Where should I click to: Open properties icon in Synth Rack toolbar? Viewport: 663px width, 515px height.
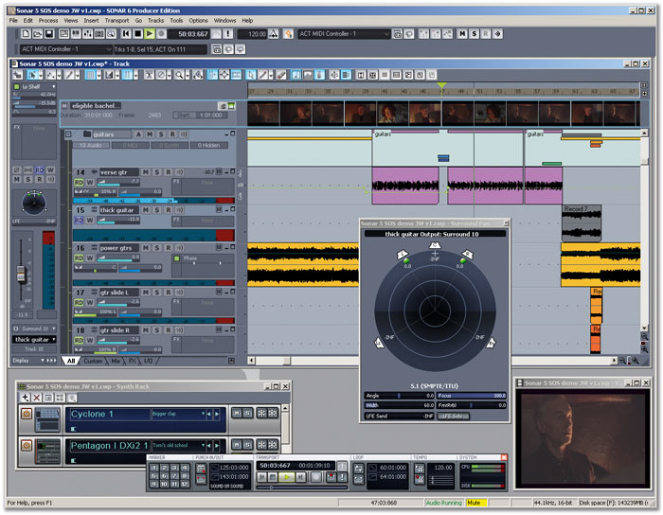tap(48, 398)
